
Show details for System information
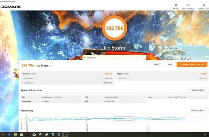(198, 90)
